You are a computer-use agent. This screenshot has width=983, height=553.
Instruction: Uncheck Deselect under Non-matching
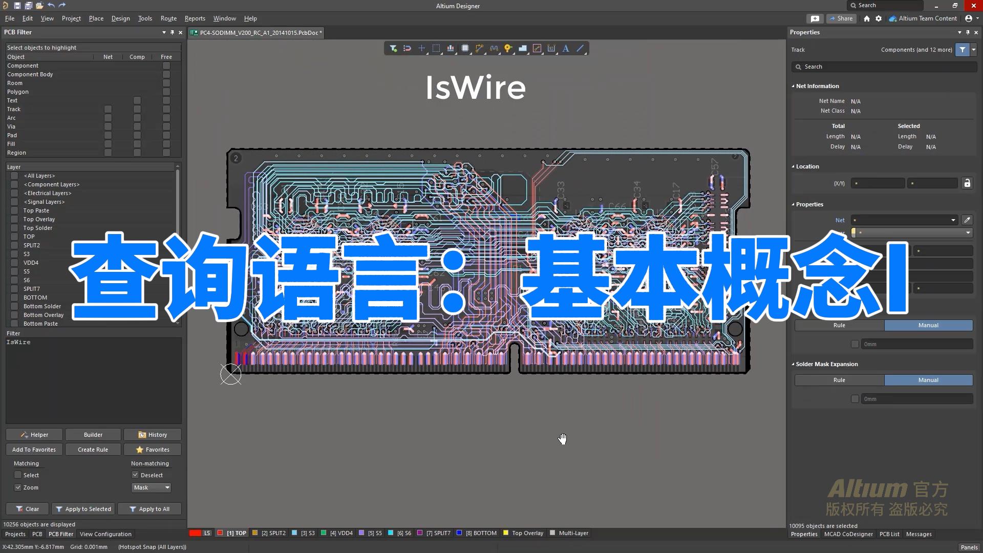[x=134, y=475]
